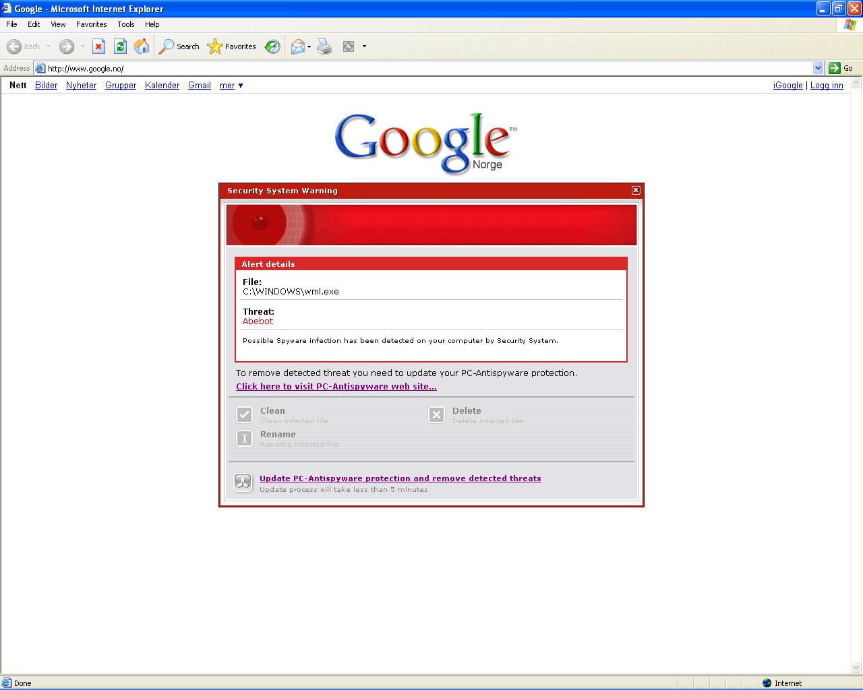Click the update protection fan icon
The image size is (863, 690).
pos(243,482)
